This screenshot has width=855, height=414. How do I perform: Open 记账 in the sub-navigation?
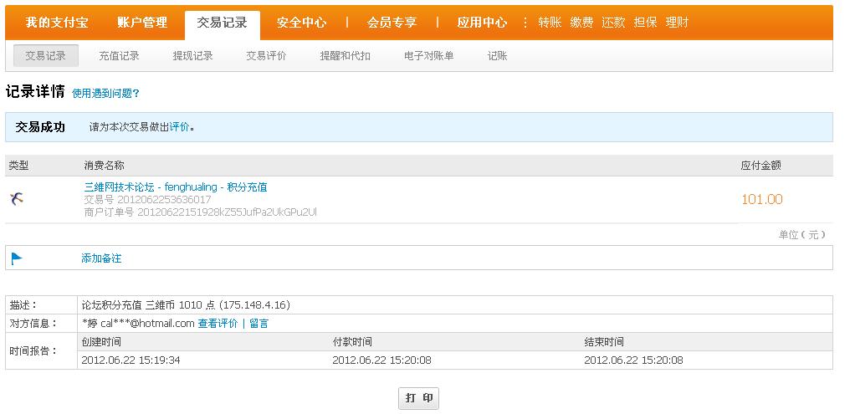point(497,56)
